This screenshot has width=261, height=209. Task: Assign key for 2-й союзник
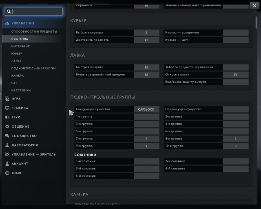pyautogui.click(x=236, y=161)
